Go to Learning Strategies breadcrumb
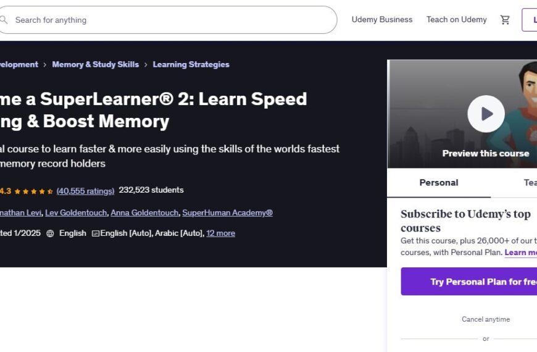Image resolution: width=537 pixels, height=352 pixels. tap(191, 64)
